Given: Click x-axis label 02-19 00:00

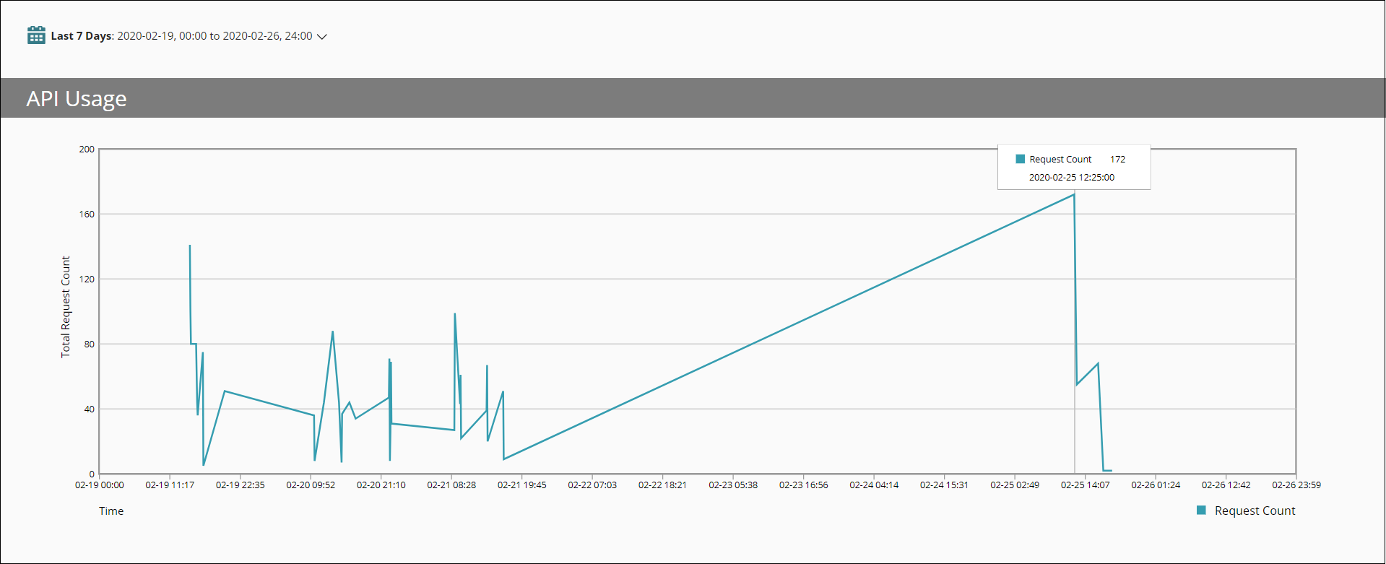Looking at the screenshot, I should (x=100, y=485).
